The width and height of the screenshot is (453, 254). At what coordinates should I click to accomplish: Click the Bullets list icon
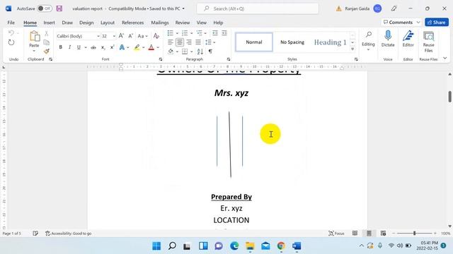click(170, 33)
